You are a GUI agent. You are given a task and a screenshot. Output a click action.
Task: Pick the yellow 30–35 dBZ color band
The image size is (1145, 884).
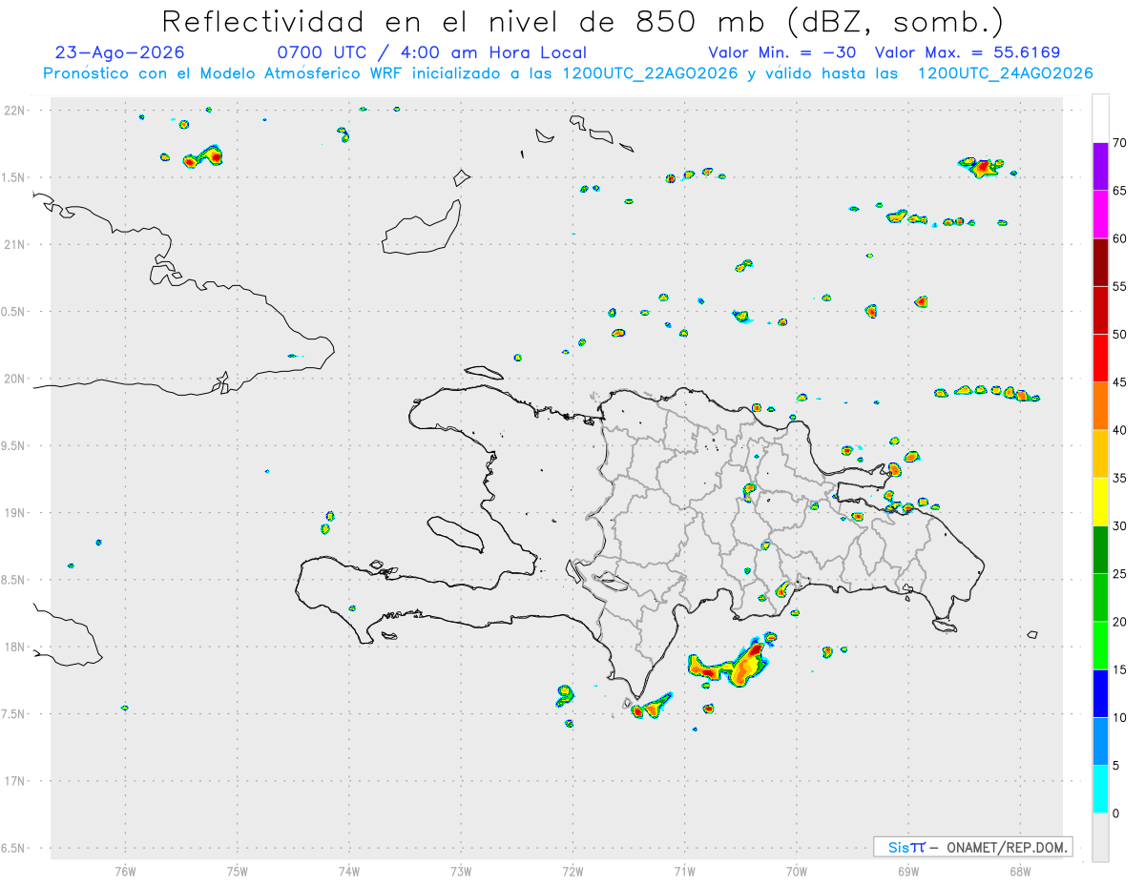coord(1100,502)
